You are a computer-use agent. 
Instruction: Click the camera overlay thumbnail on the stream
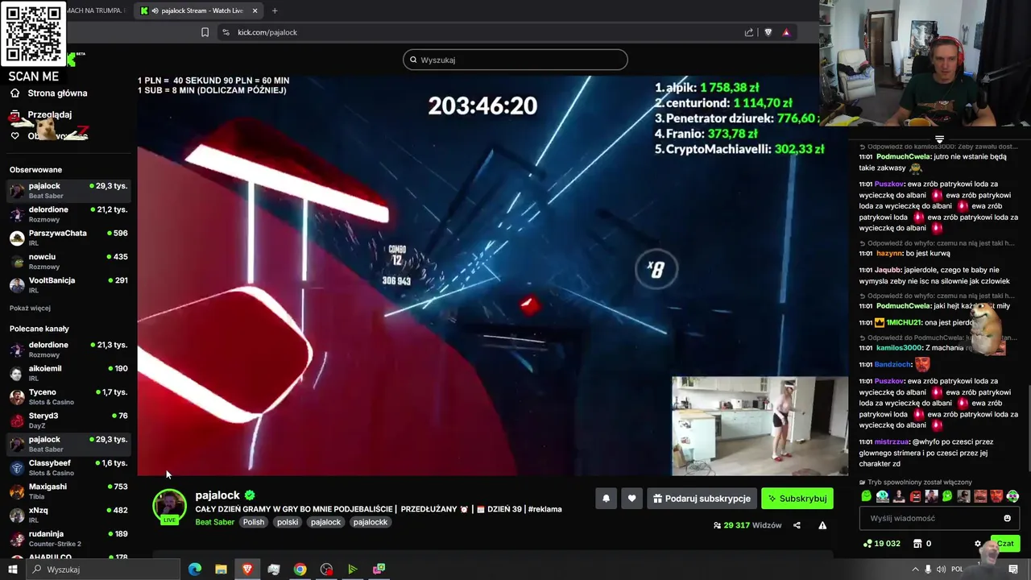pyautogui.click(x=760, y=426)
